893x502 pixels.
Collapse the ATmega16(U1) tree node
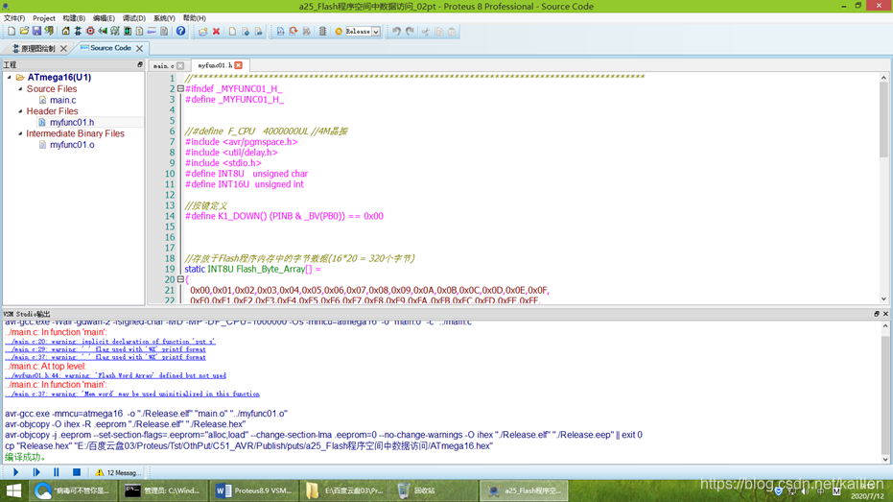tap(10, 78)
